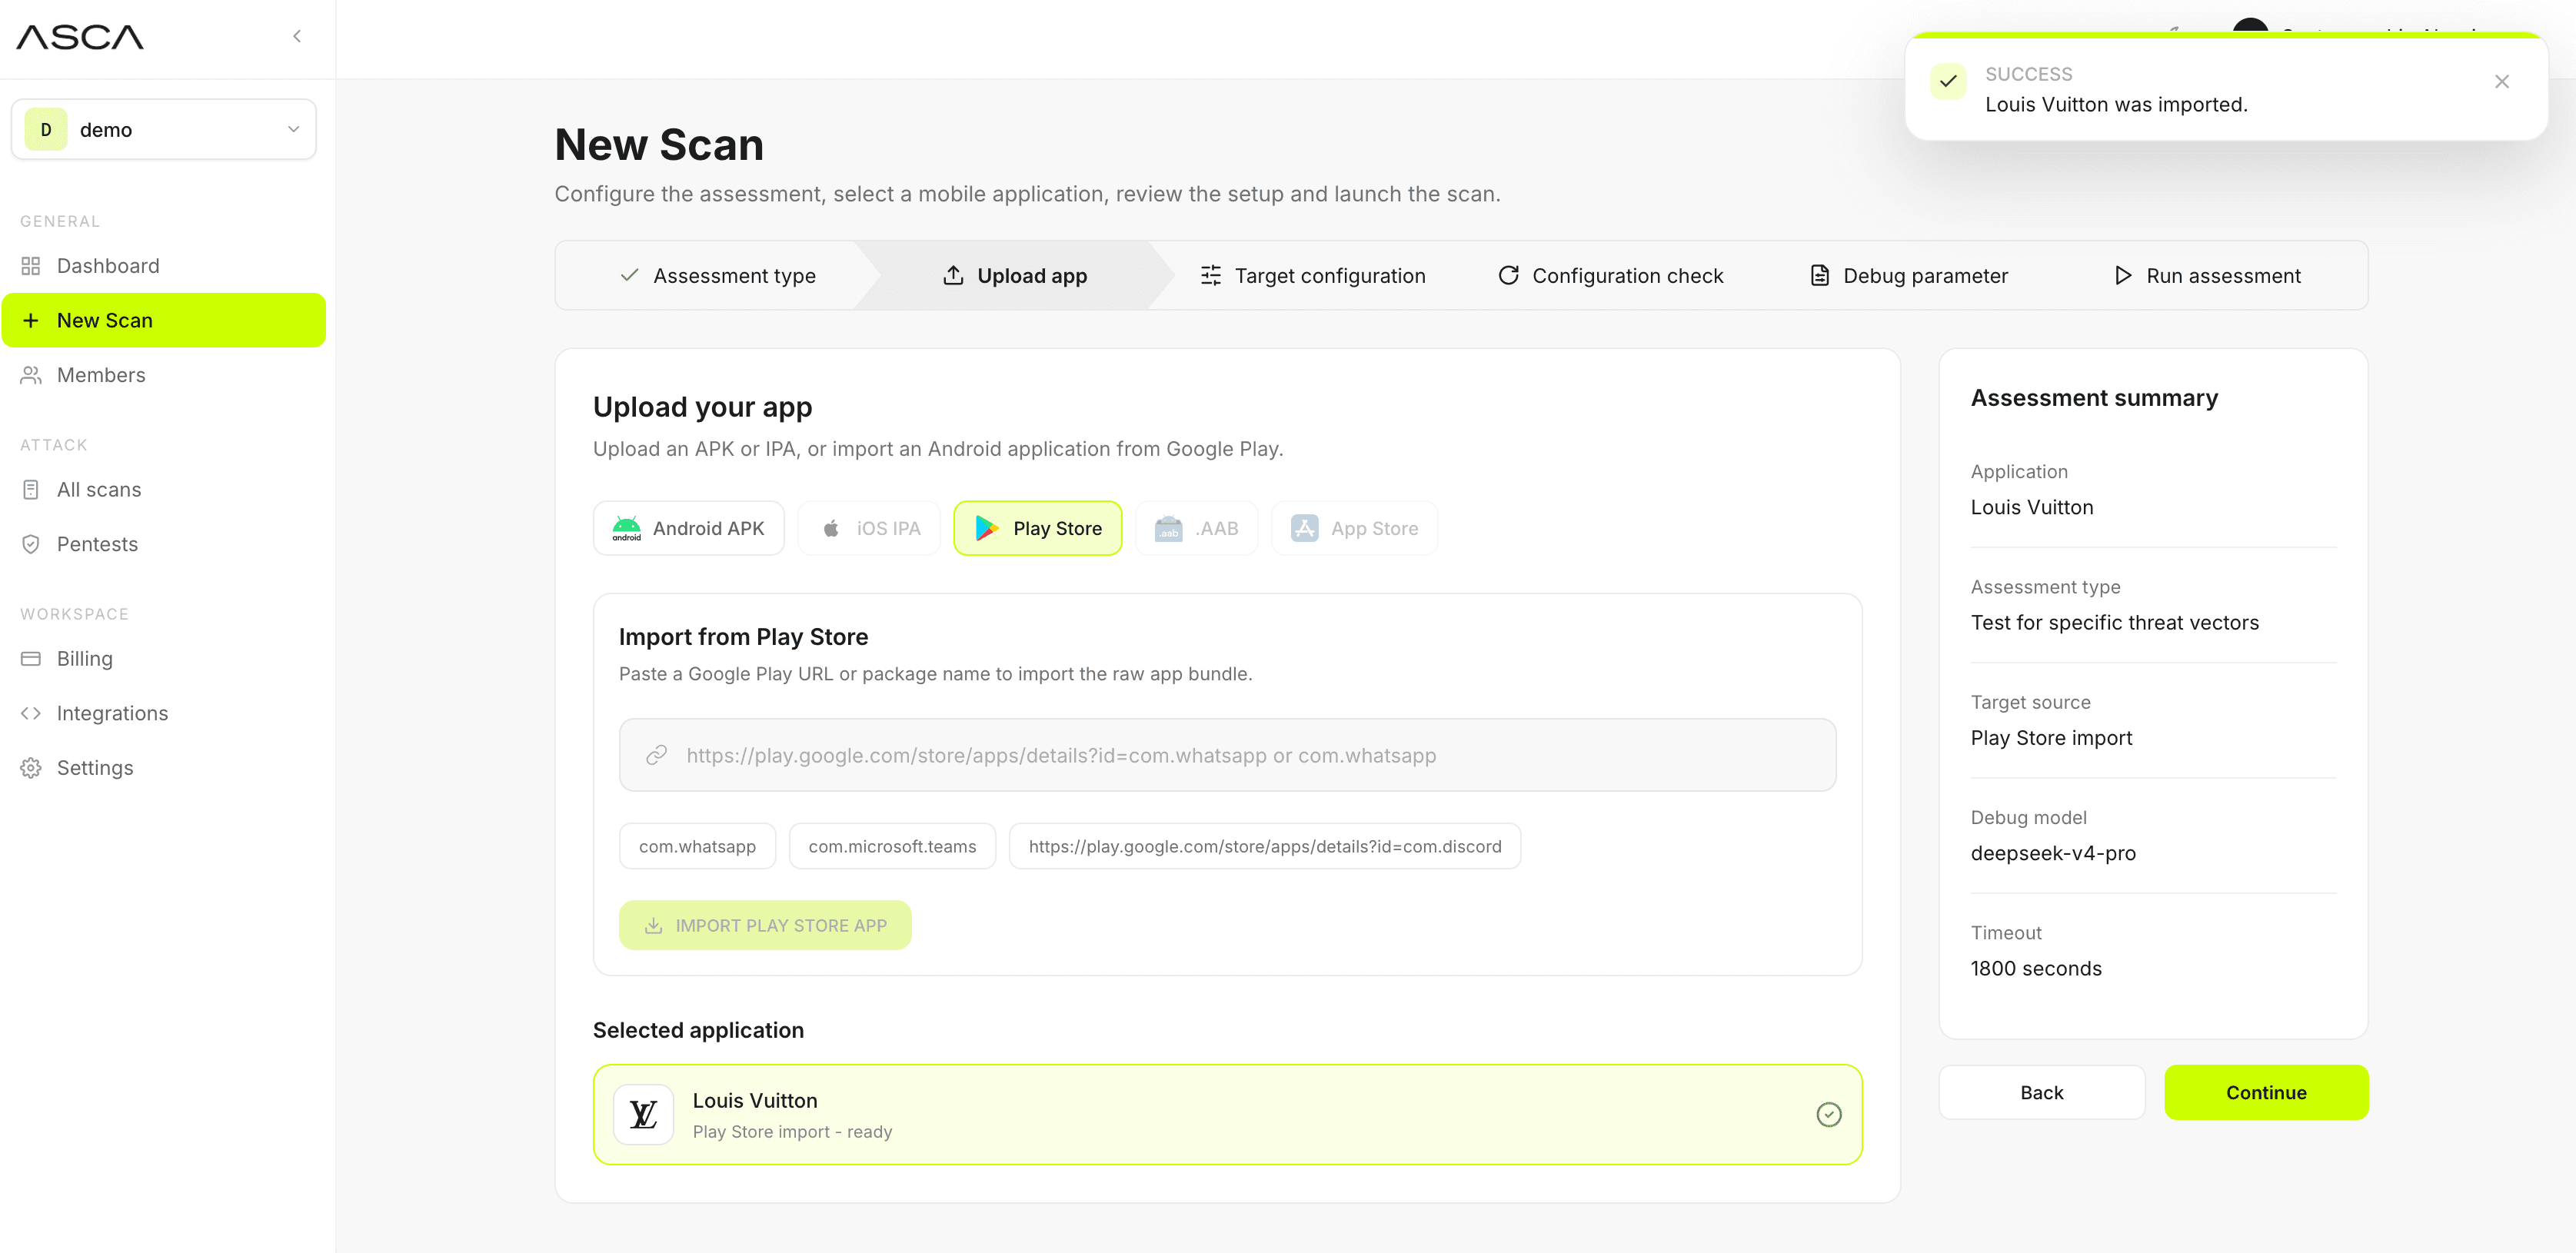This screenshot has height=1253, width=2576.
Task: Open Run assessment step
Action: click(2207, 275)
